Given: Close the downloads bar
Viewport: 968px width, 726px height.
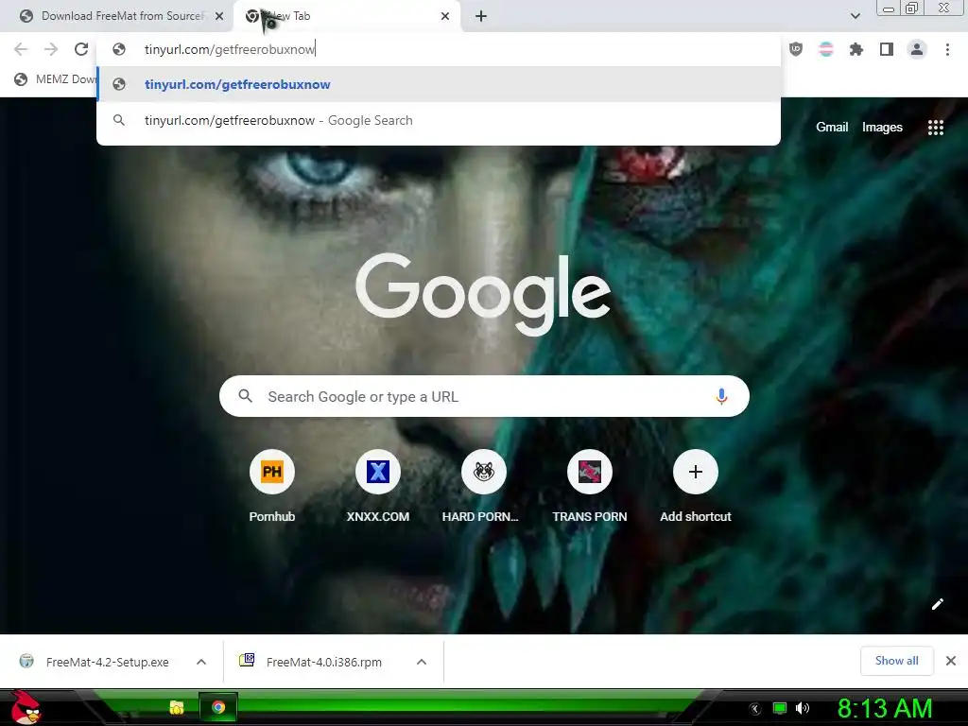Looking at the screenshot, I should tap(951, 661).
